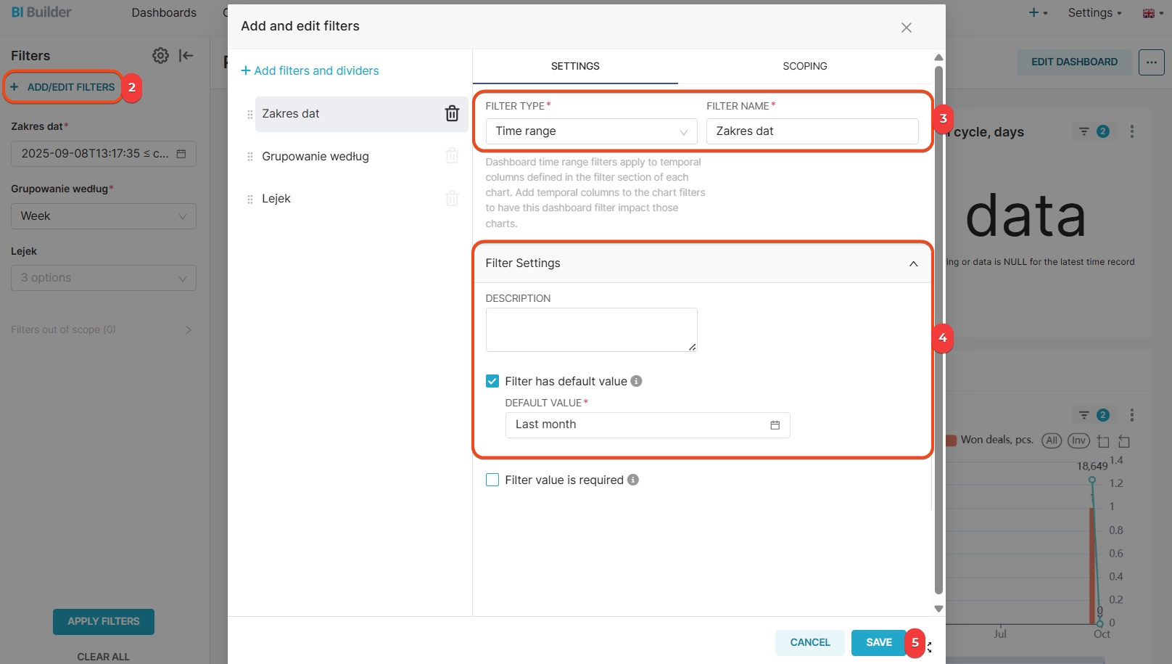The image size is (1172, 664).
Task: Delete the Zakres dat filter via trash icon
Action: [452, 114]
